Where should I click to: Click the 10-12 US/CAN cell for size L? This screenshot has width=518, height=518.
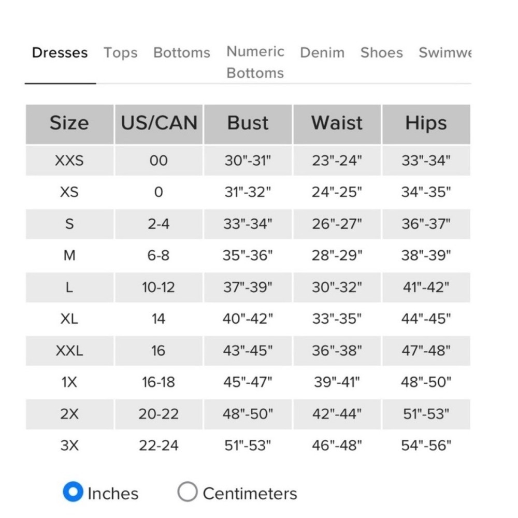click(x=159, y=287)
